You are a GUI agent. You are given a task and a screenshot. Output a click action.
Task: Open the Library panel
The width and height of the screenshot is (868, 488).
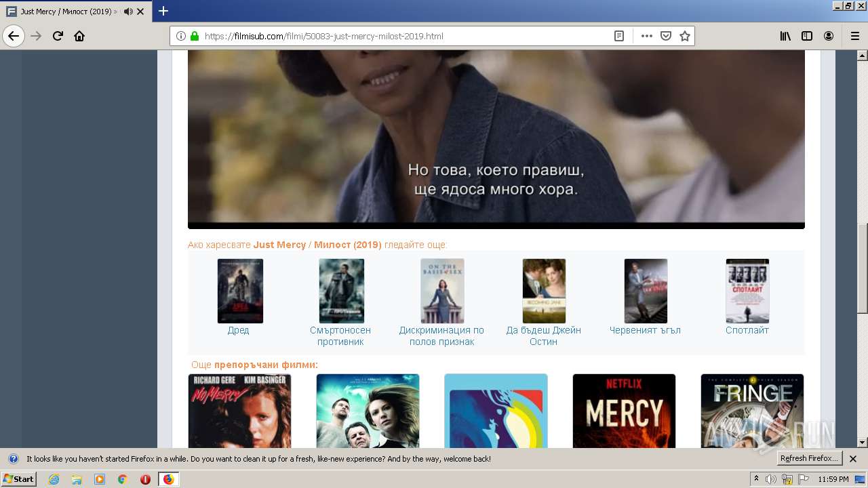click(x=785, y=36)
